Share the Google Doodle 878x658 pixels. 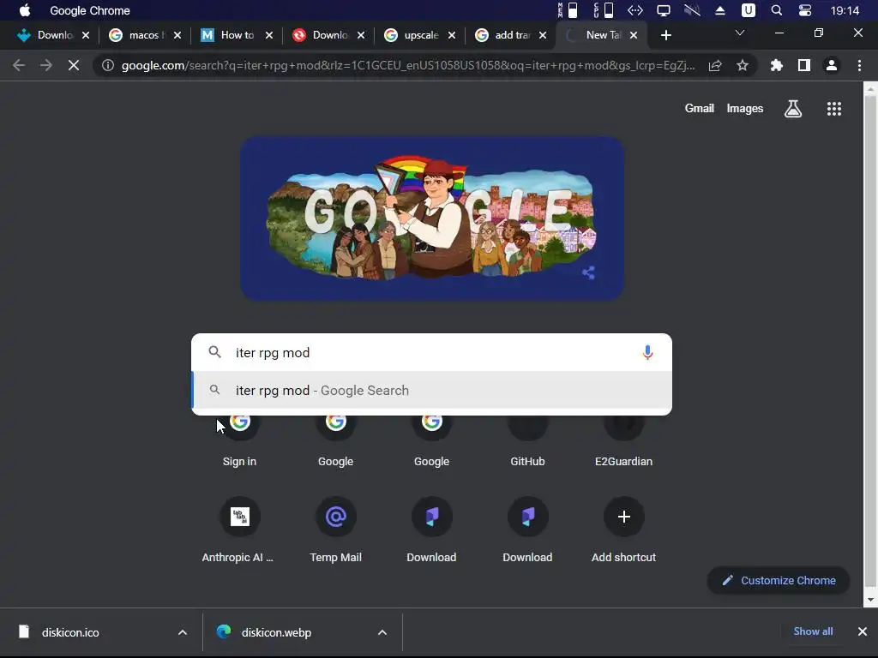coord(588,272)
